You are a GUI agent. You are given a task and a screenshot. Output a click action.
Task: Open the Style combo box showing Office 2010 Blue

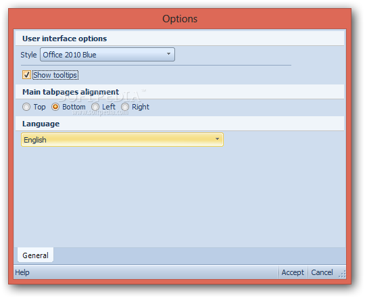pos(107,55)
